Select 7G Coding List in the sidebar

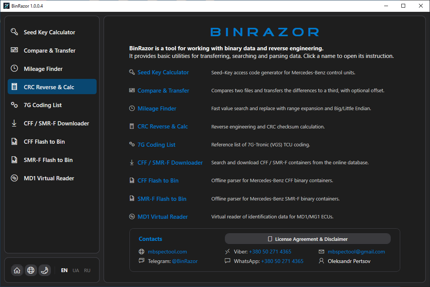[x=52, y=105]
